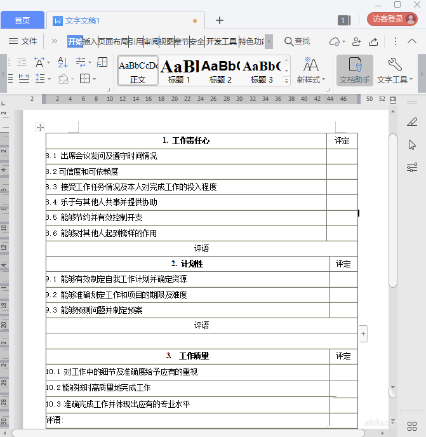Click the table move handle
Screen dimensions: 426x437
40,128
